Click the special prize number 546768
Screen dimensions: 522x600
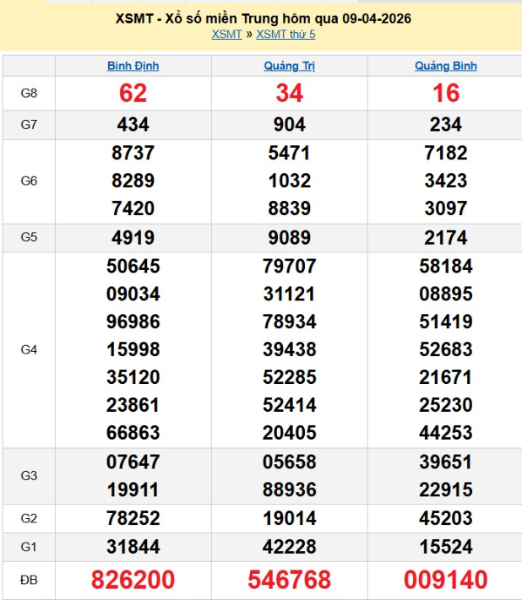click(x=289, y=580)
